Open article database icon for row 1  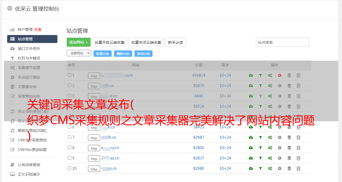(289, 75)
